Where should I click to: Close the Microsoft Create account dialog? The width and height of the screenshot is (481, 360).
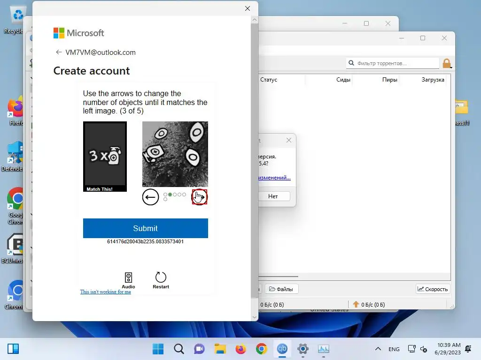248,8
